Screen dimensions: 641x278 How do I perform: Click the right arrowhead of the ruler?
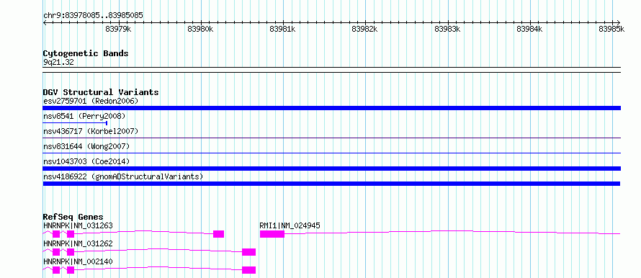(x=619, y=22)
